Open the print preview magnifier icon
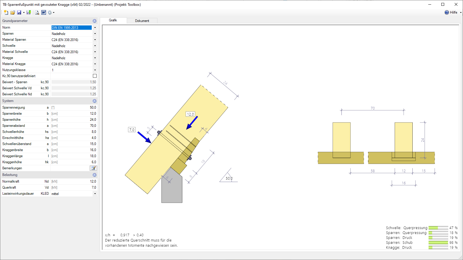Image resolution: width=463 pixels, height=260 pixels. pyautogui.click(x=37, y=12)
